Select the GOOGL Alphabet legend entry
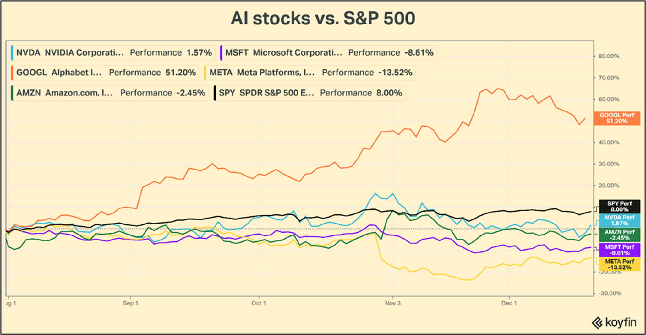Viewport: 646px width, 335px height. point(106,73)
